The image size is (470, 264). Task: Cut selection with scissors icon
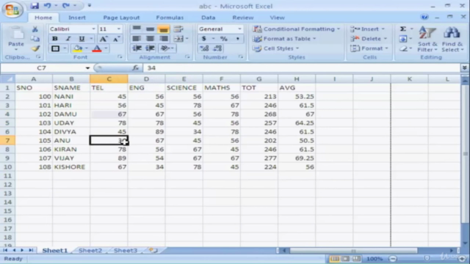point(35,29)
